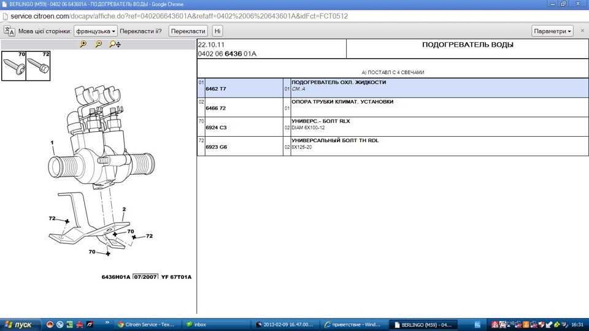589x331 pixels.
Task: Select part number 6466 72
Action: pyautogui.click(x=215, y=108)
